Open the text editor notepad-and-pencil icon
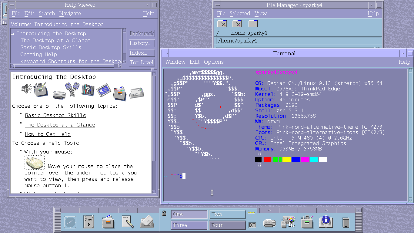 128,222
